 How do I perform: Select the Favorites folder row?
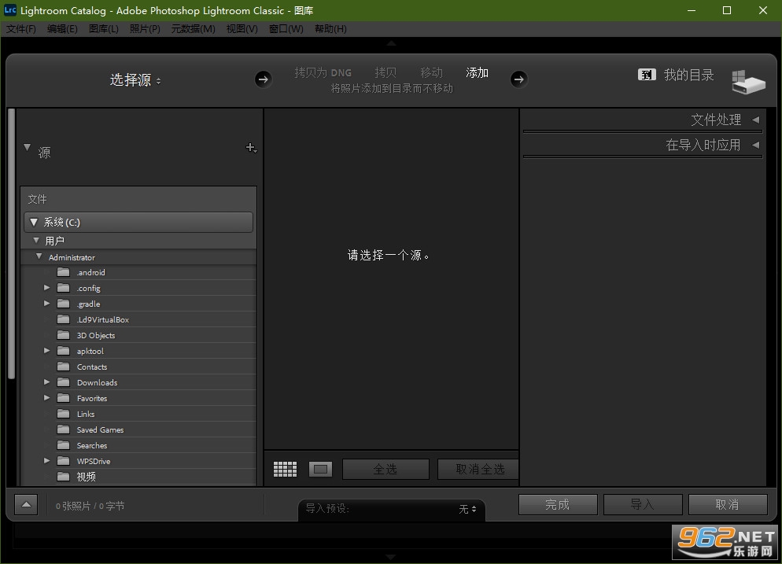[138, 399]
